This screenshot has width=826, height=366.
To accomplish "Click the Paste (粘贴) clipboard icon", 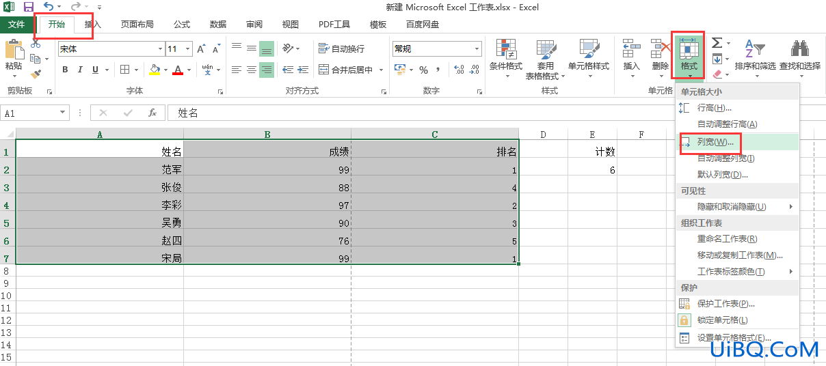I will pyautogui.click(x=13, y=50).
